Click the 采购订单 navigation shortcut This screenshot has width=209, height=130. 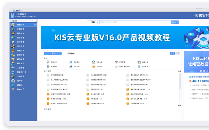(52, 62)
